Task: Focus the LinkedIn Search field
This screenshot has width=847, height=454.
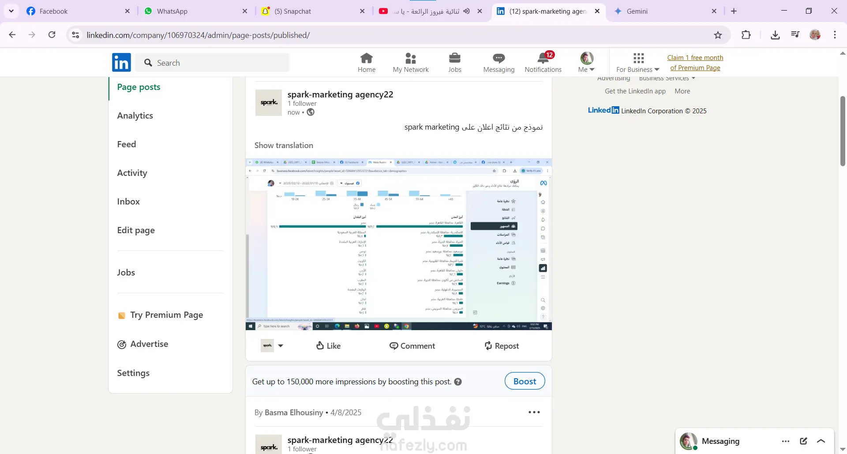Action: [x=213, y=63]
